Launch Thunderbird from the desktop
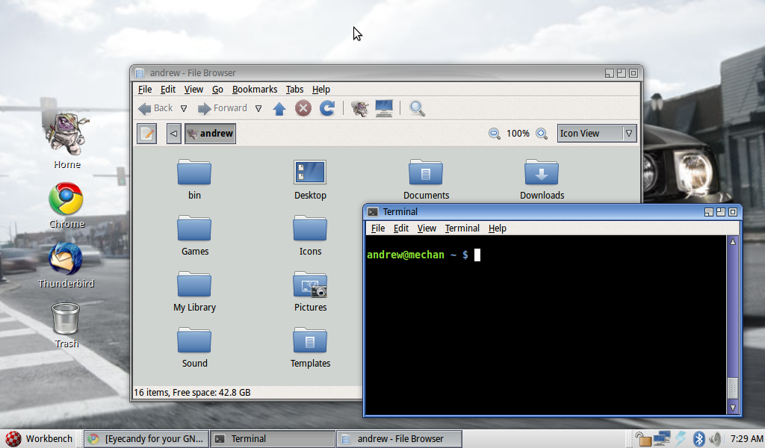 [66, 265]
